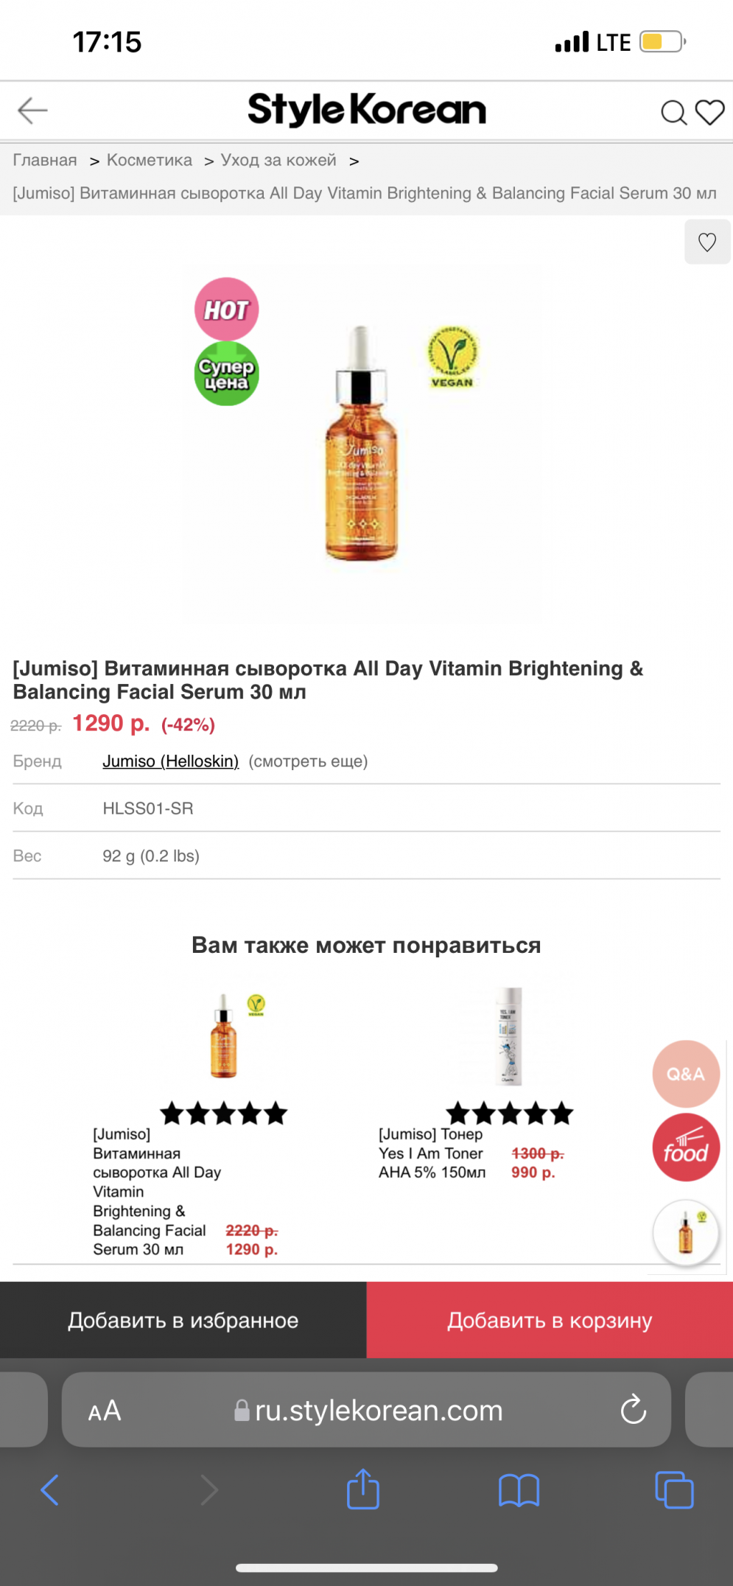Open the Q&A floating button

[685, 1074]
